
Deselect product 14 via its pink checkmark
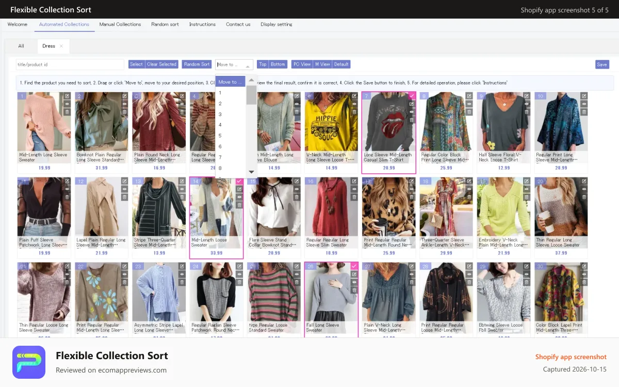click(239, 181)
